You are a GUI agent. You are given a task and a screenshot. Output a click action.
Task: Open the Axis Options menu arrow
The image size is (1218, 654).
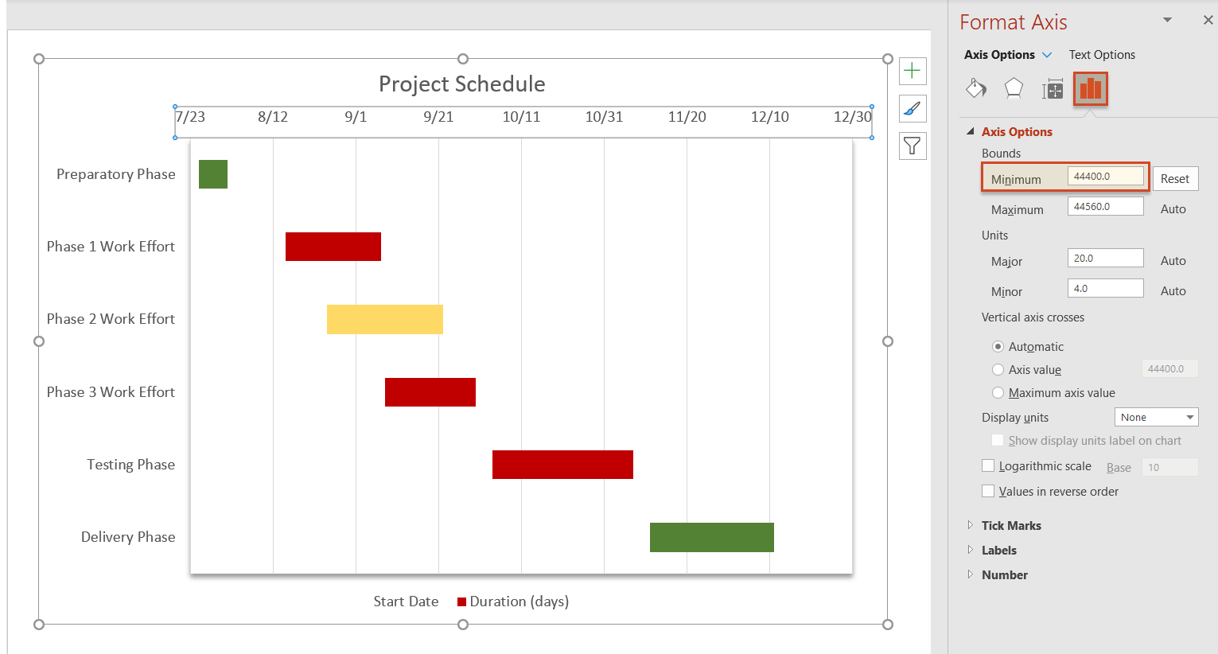pyautogui.click(x=1049, y=54)
